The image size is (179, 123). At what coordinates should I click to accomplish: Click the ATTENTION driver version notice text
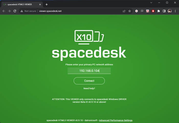89,101
